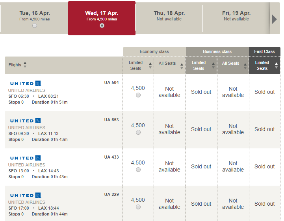Click the First Class header
This screenshot has width=284, height=221.
[x=265, y=52]
